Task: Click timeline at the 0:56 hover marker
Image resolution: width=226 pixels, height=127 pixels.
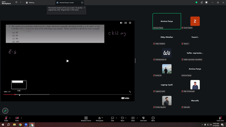Action: point(20,95)
